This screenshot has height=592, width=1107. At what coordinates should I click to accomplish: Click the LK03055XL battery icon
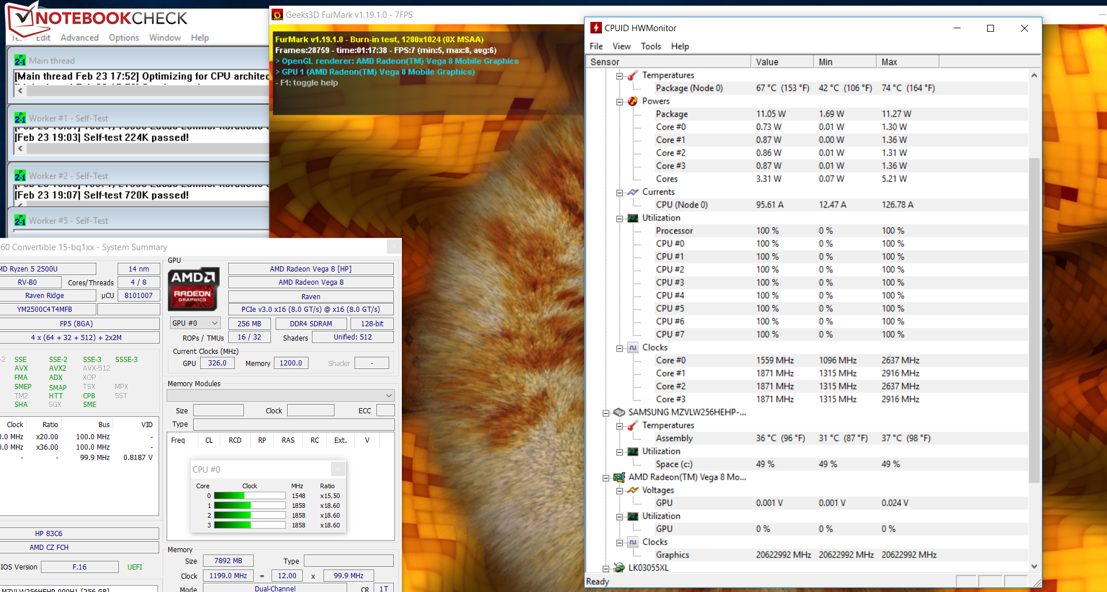click(619, 568)
